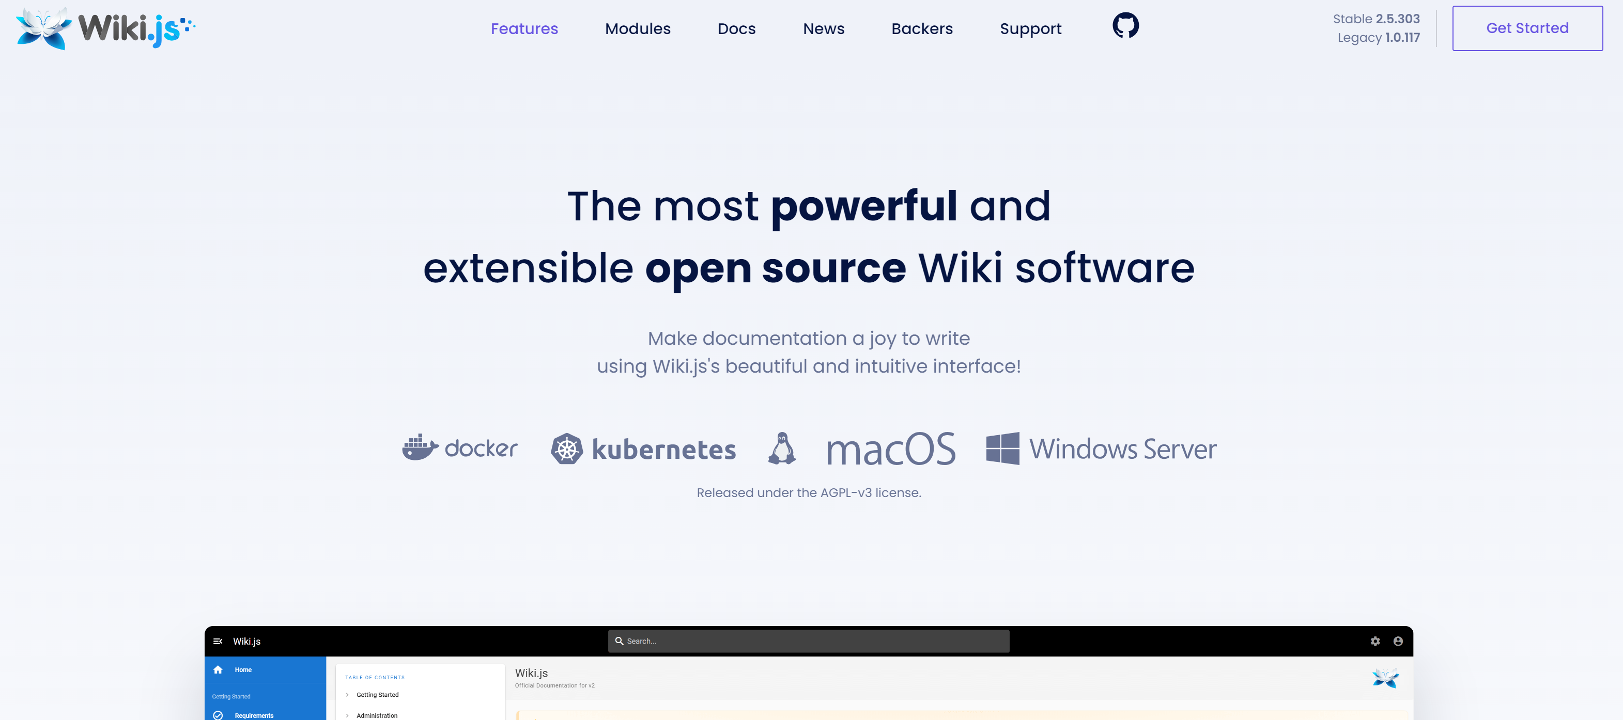Open the News menu item

point(824,29)
